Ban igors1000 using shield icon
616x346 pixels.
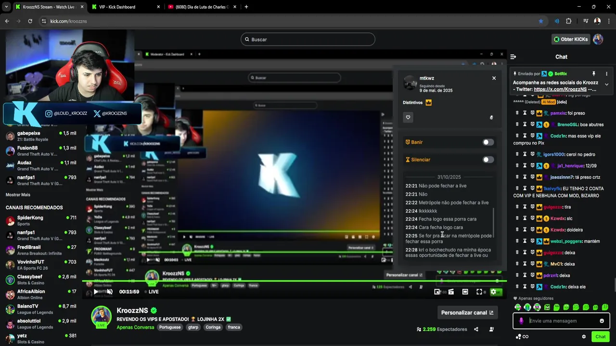(532, 154)
